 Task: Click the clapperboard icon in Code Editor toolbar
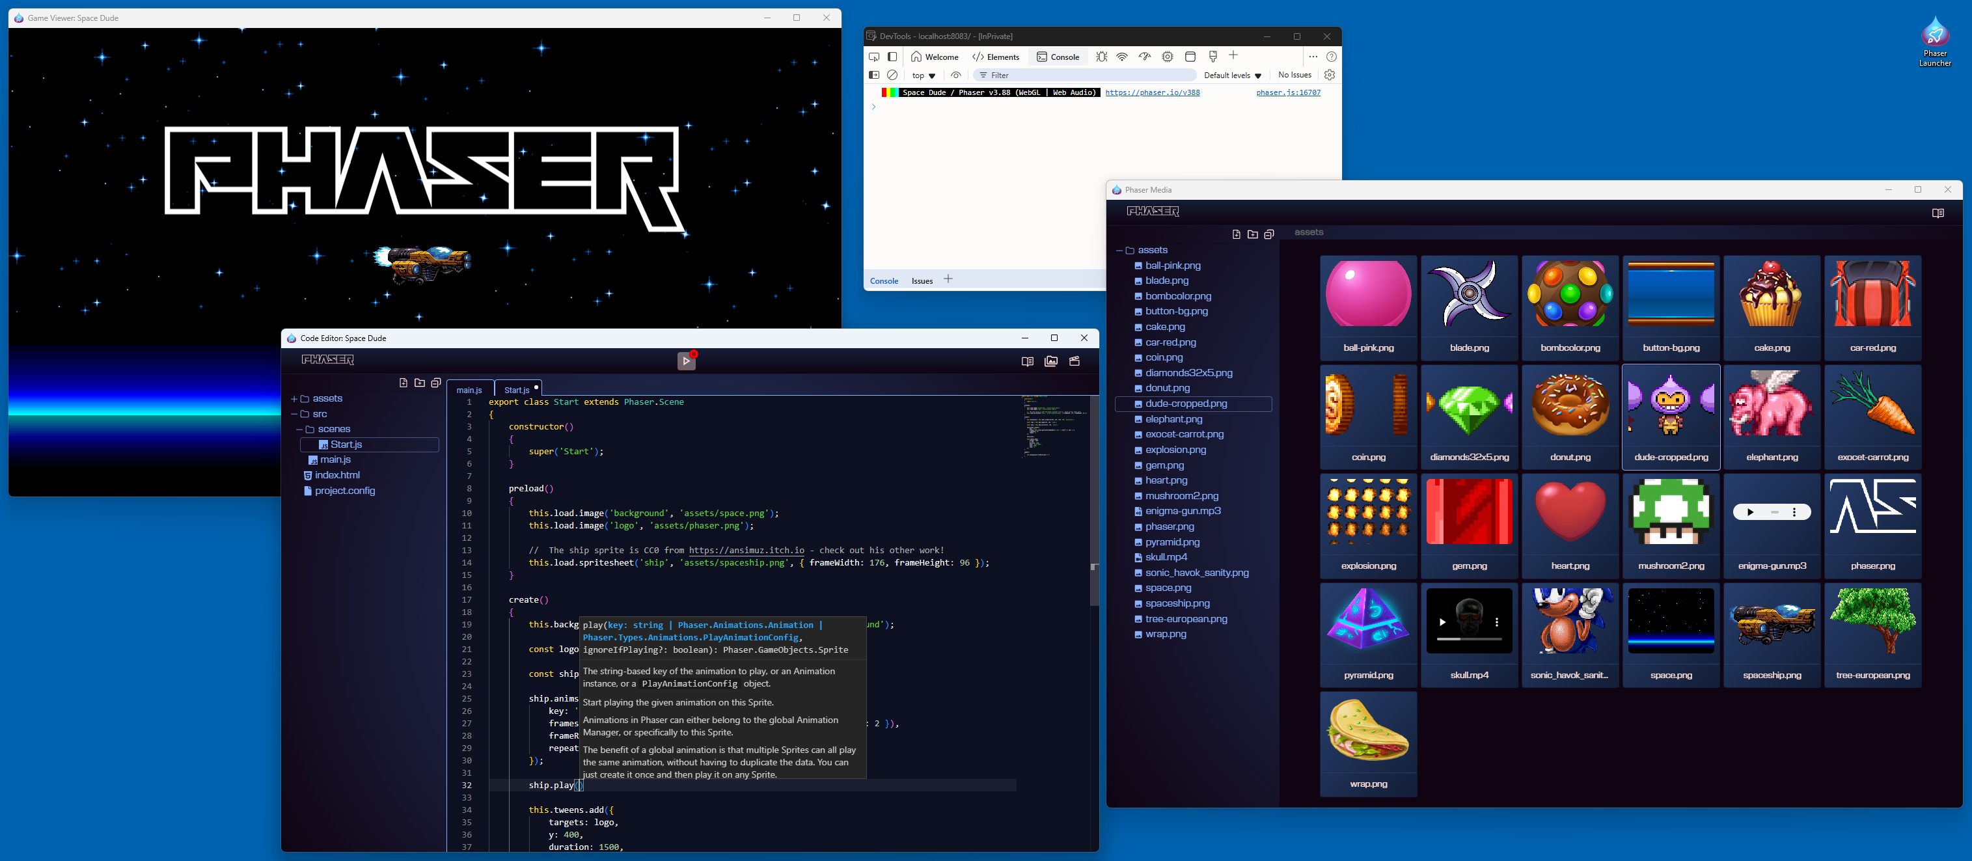tap(1074, 361)
